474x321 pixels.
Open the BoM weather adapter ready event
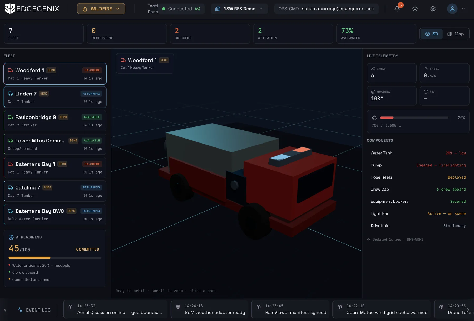209,309
